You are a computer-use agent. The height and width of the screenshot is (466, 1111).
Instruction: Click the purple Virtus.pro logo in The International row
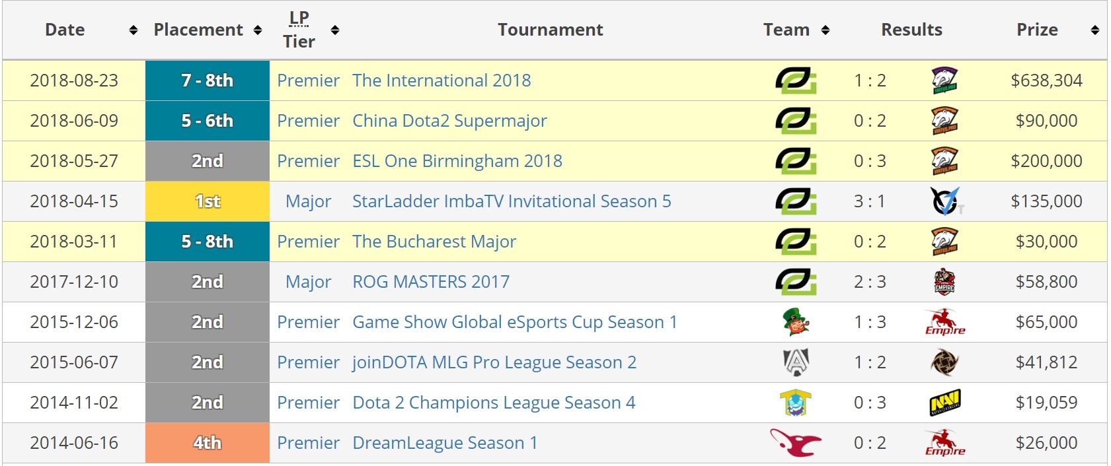click(944, 81)
